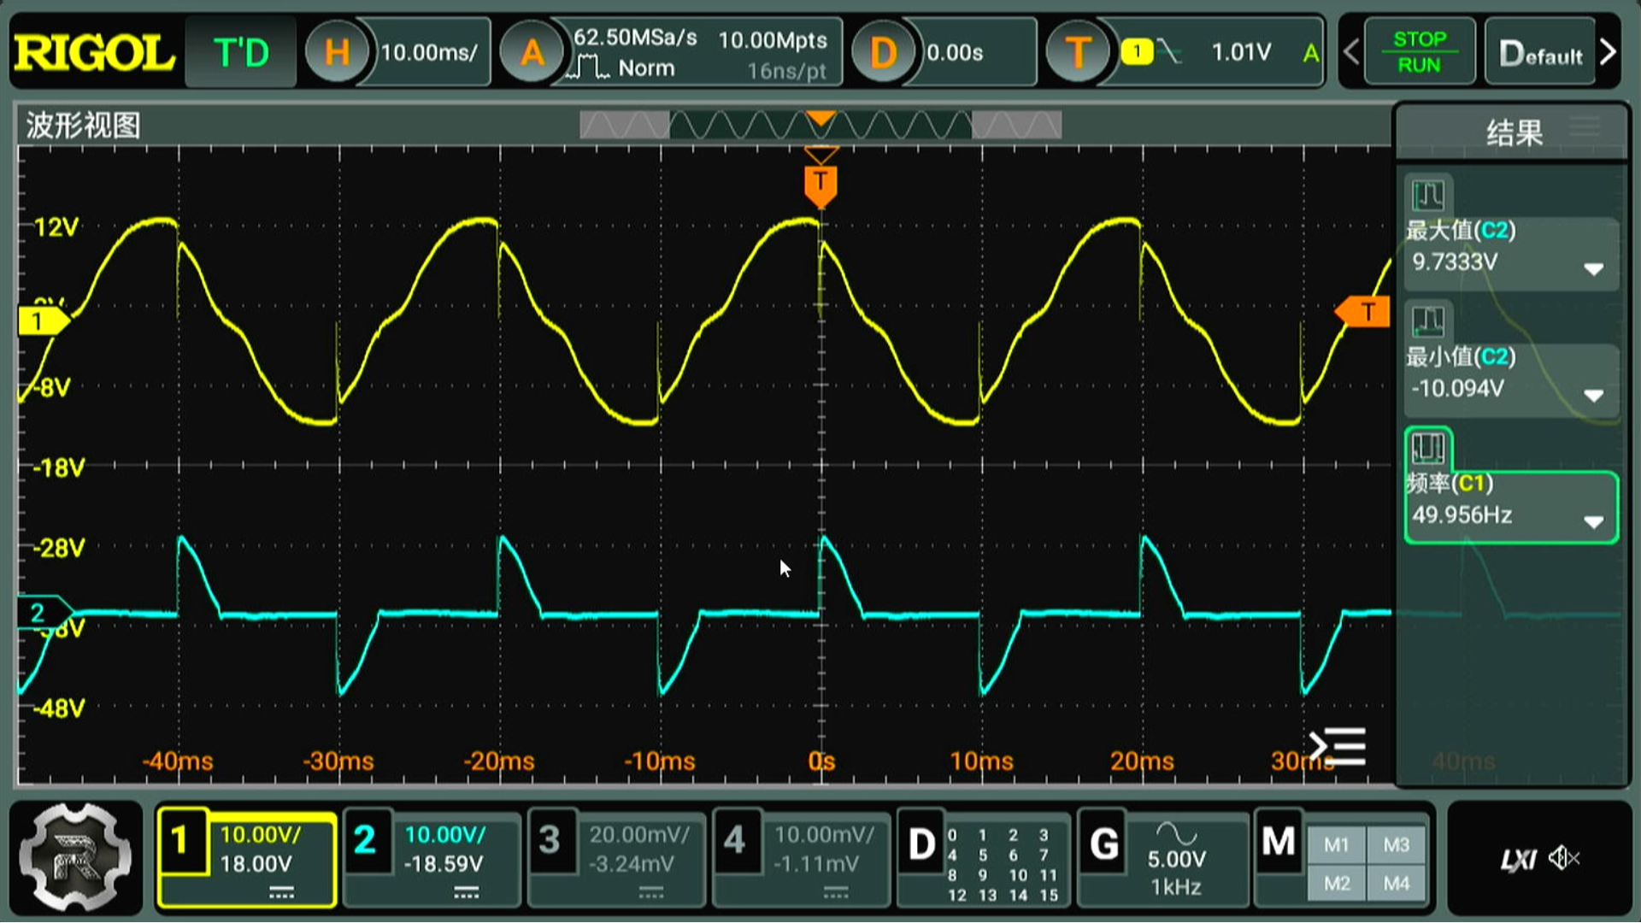This screenshot has width=1641, height=923.
Task: Open the gear-shaped function navigation icon
Action: coord(75,857)
